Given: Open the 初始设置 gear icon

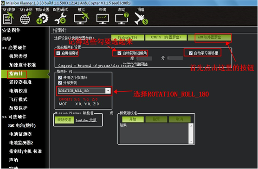Looking at the screenshot, I should pyautogui.click(x=42, y=19).
